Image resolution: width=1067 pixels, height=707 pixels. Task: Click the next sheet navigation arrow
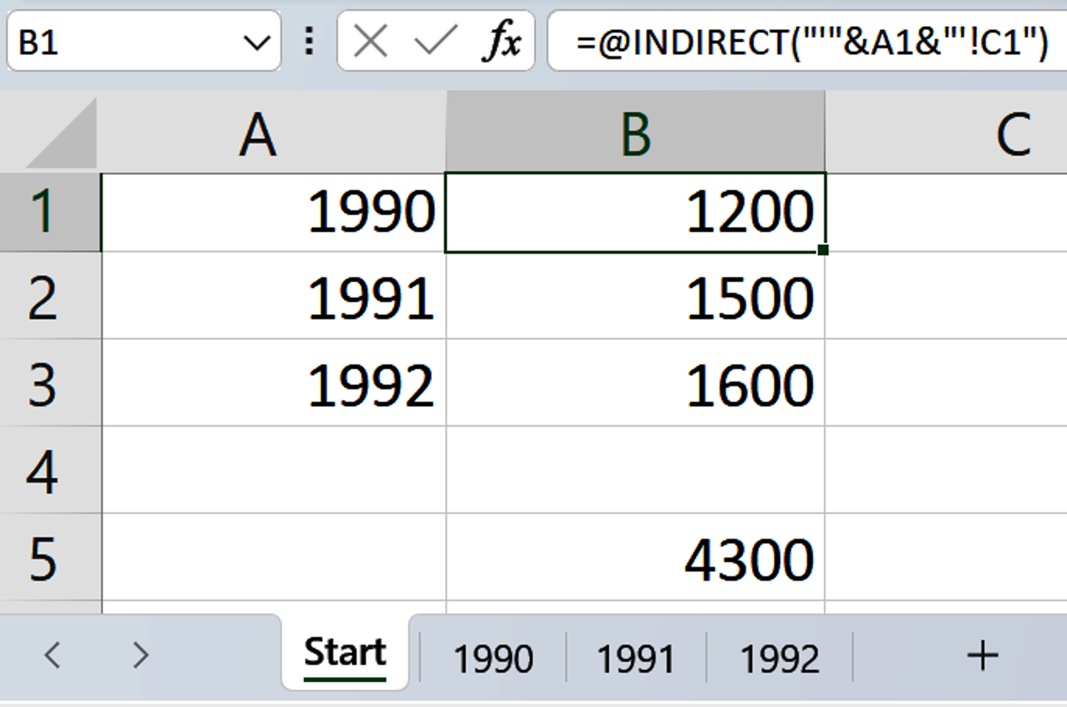coord(143,658)
